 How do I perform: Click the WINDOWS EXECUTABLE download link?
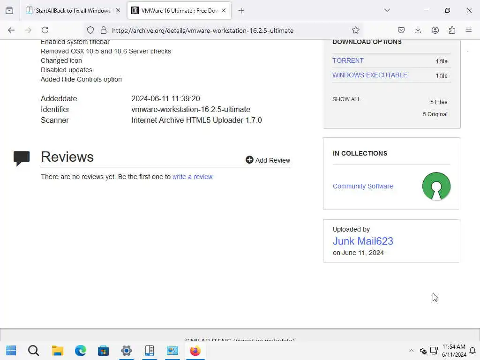point(370,75)
